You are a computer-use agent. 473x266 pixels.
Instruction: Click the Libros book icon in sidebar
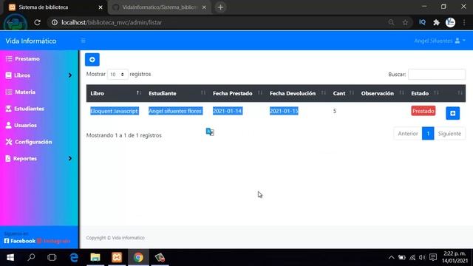point(8,75)
